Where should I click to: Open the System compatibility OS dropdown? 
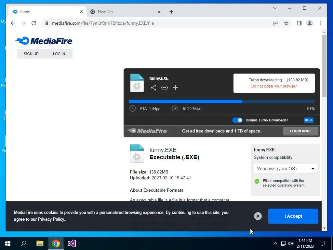[285, 169]
